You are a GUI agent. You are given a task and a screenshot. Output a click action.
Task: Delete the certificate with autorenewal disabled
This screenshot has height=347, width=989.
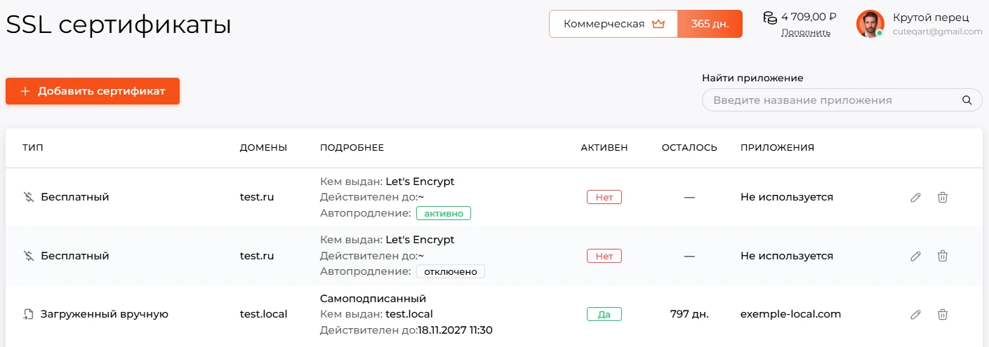pyautogui.click(x=943, y=257)
